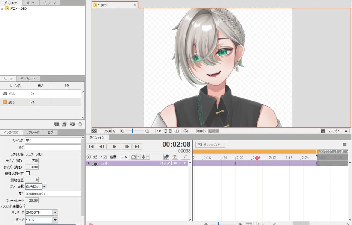Viewport: 352px width, 225px height.
Task: Open the パラメータ SMOOTH interpolation dropdown
Action: tap(55, 212)
